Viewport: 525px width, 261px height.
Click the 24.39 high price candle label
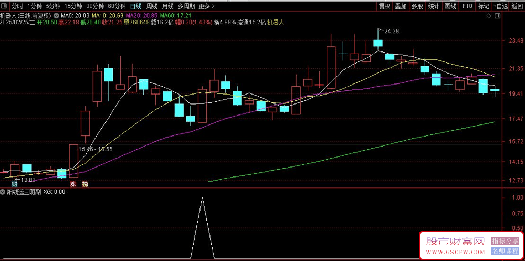(x=391, y=32)
